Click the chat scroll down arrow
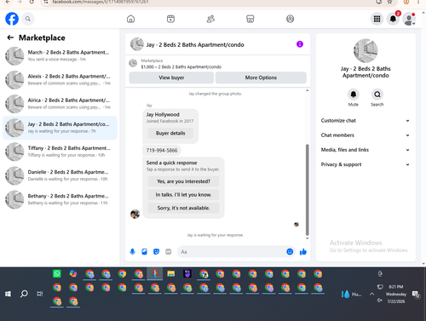426x321 pixels. click(x=307, y=238)
